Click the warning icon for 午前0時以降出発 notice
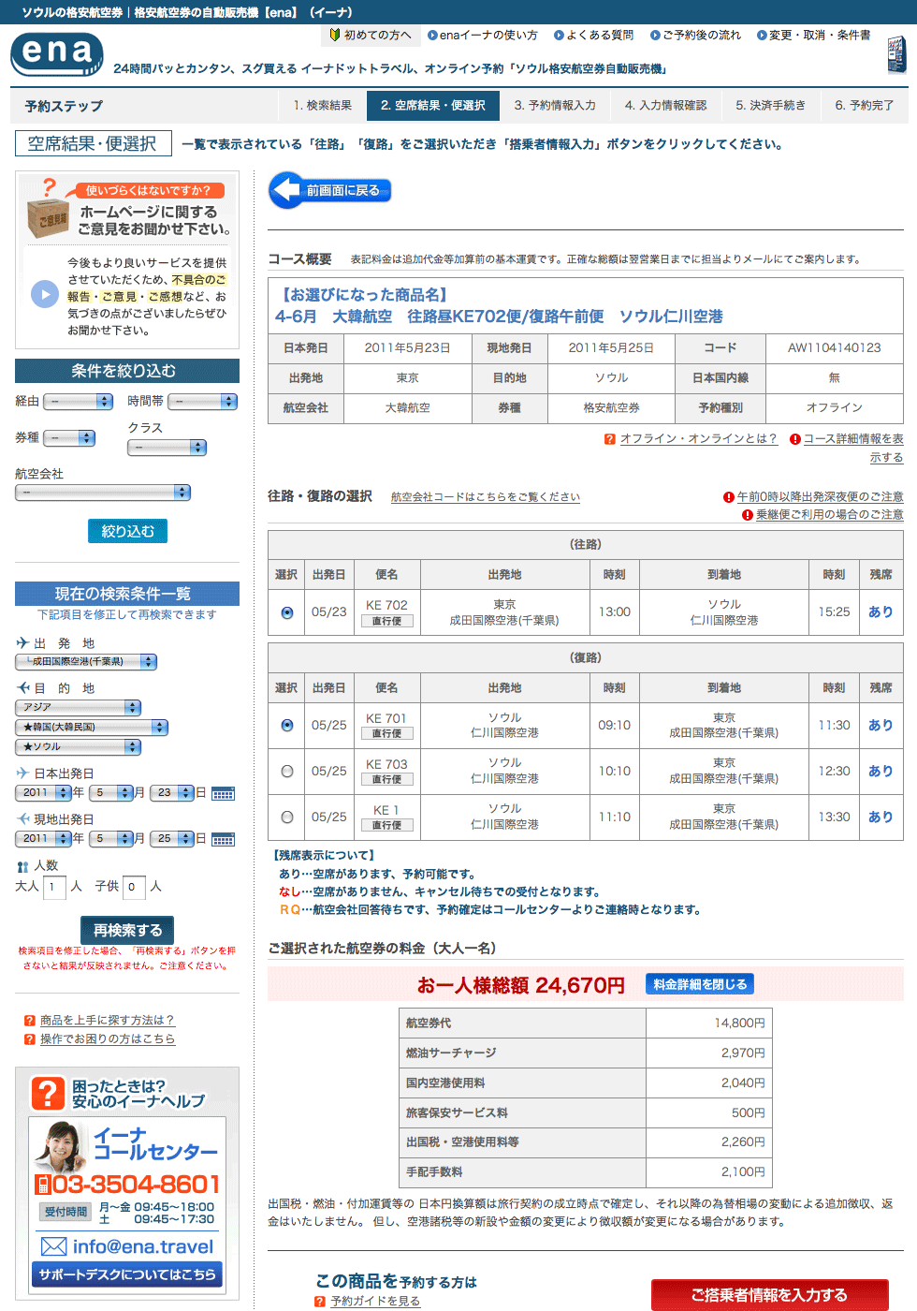This screenshot has width=917, height=1311. [729, 497]
